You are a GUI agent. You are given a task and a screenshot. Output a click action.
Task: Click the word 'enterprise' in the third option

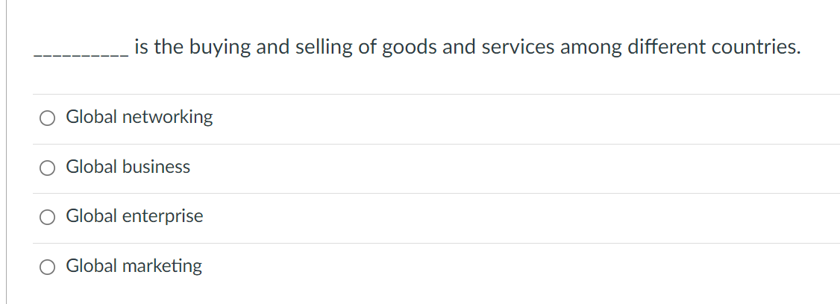point(163,216)
